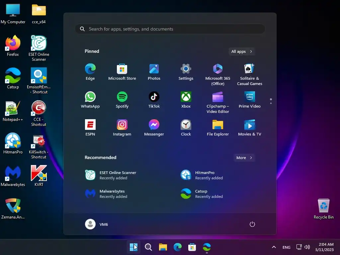The width and height of the screenshot is (340, 255).
Task: Open the Photos pinned app
Action: (154, 72)
